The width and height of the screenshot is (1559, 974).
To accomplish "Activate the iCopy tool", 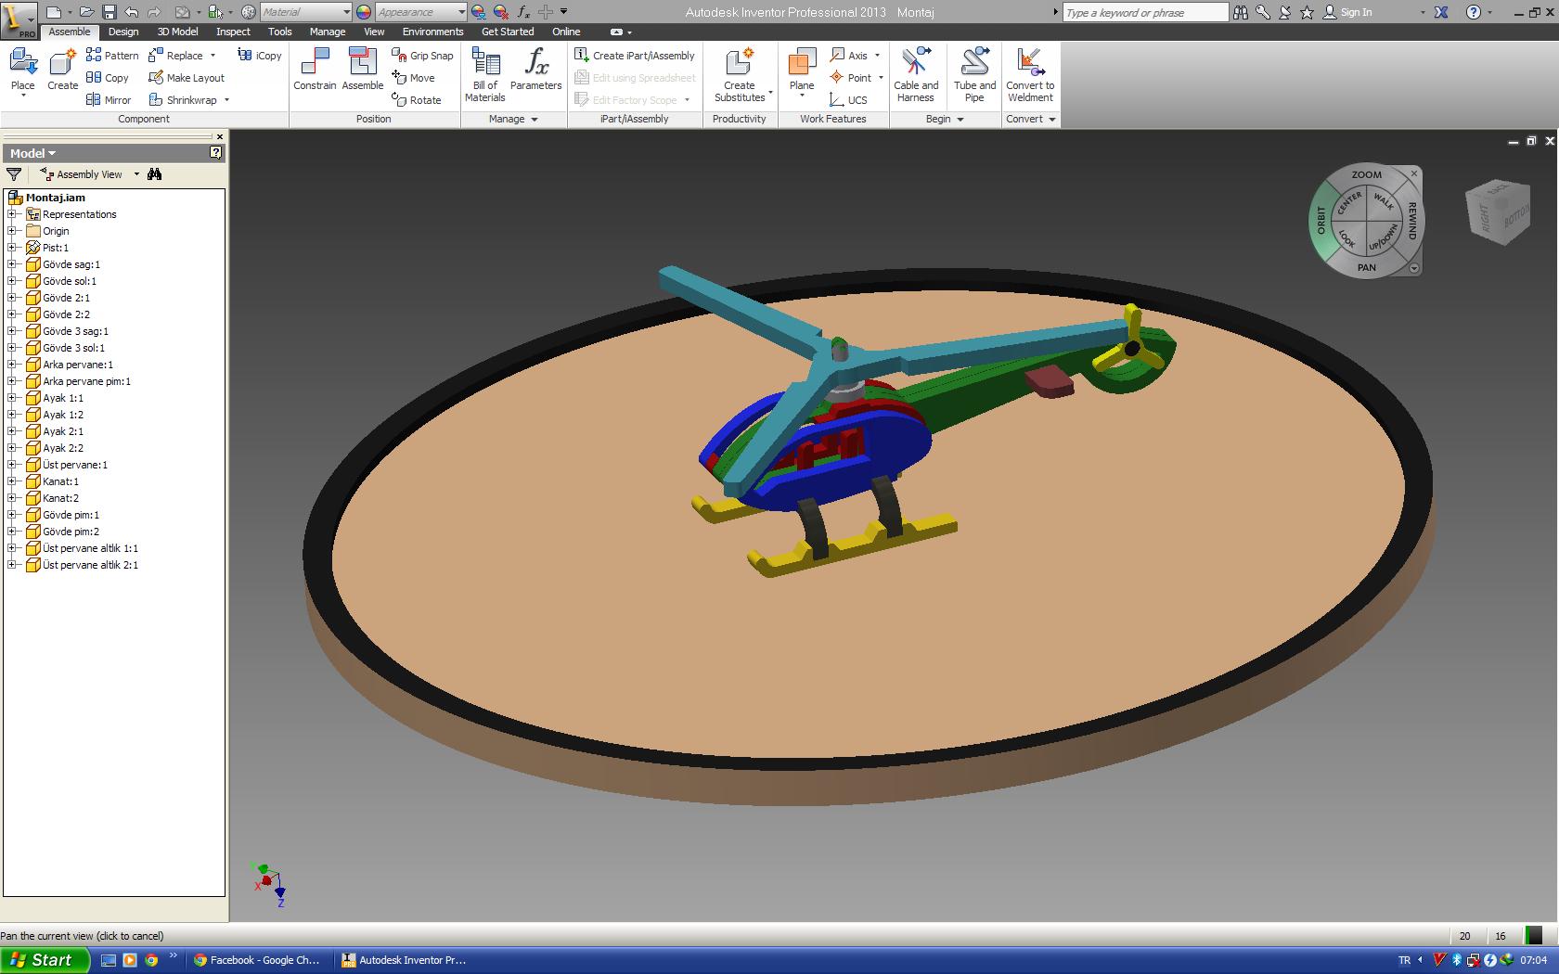I will 260,56.
